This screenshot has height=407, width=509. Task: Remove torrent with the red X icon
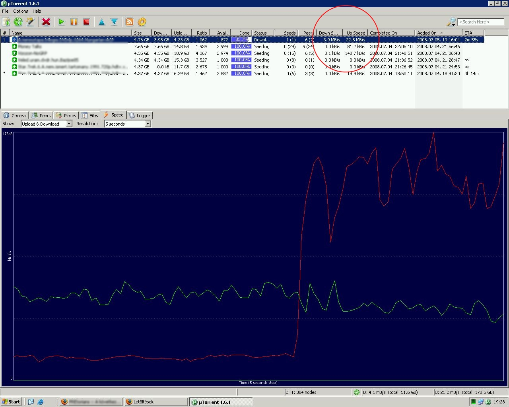click(46, 22)
